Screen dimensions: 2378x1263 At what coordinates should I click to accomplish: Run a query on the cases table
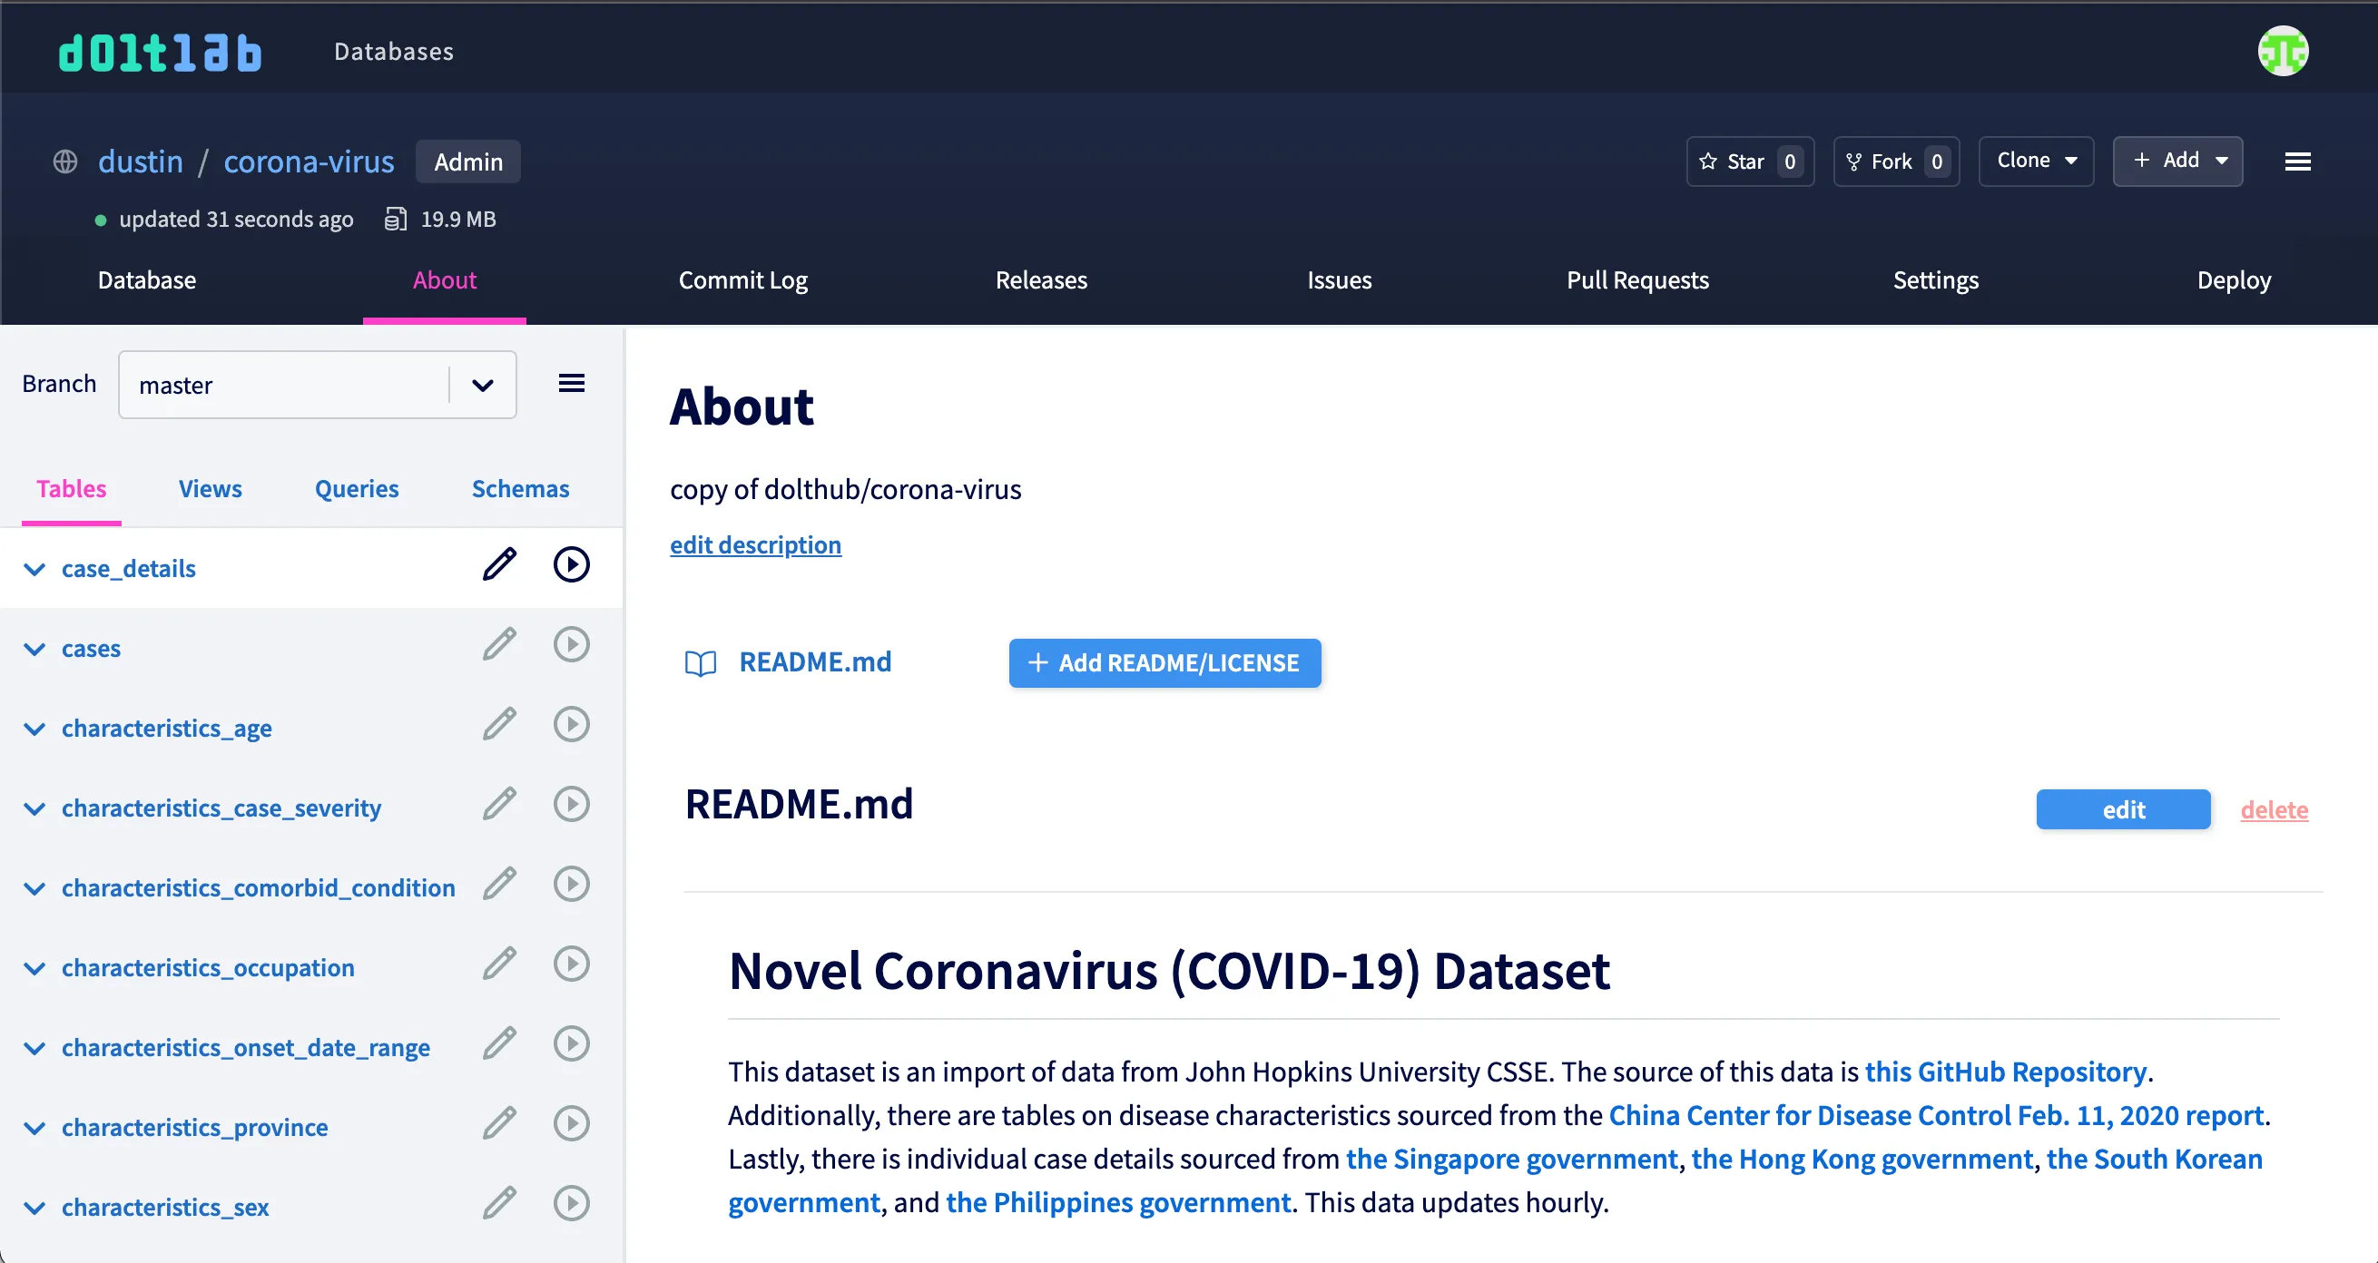(x=572, y=644)
